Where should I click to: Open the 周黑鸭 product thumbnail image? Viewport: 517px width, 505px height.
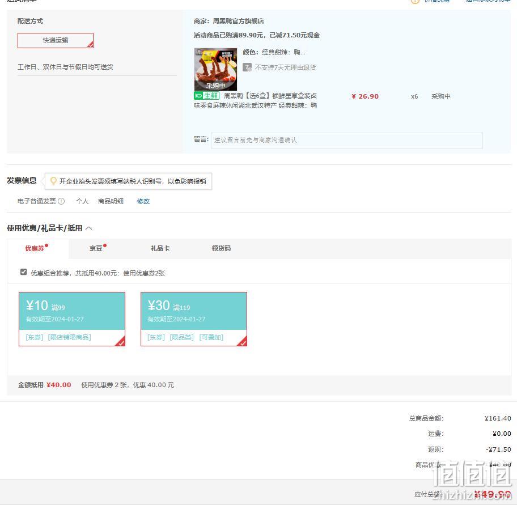[x=215, y=69]
